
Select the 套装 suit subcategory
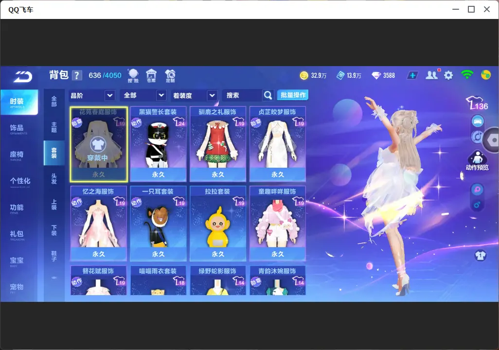[x=54, y=153]
